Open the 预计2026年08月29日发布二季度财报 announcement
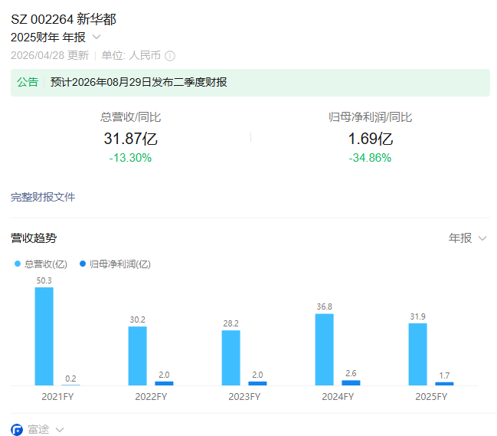This screenshot has width=497, height=436. click(x=139, y=83)
